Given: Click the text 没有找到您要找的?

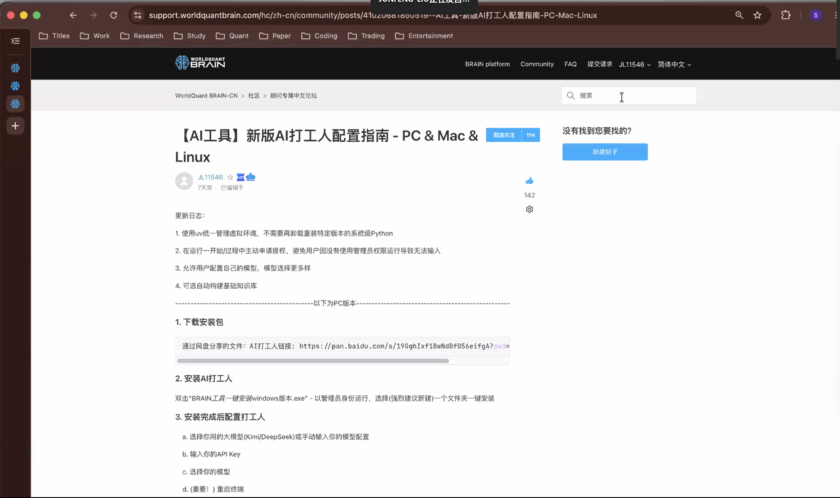Looking at the screenshot, I should [x=597, y=131].
